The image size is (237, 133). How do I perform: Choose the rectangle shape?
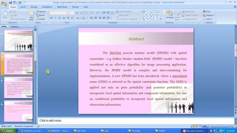154,11
